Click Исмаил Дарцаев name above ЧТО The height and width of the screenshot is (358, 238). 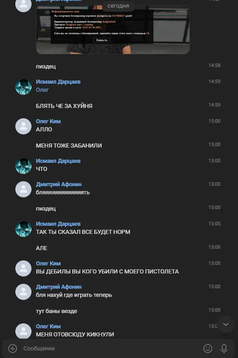click(x=58, y=161)
